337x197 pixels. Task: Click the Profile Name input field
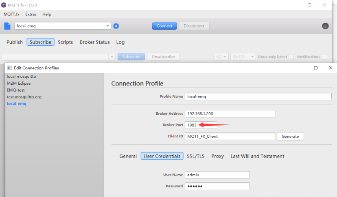(258, 96)
